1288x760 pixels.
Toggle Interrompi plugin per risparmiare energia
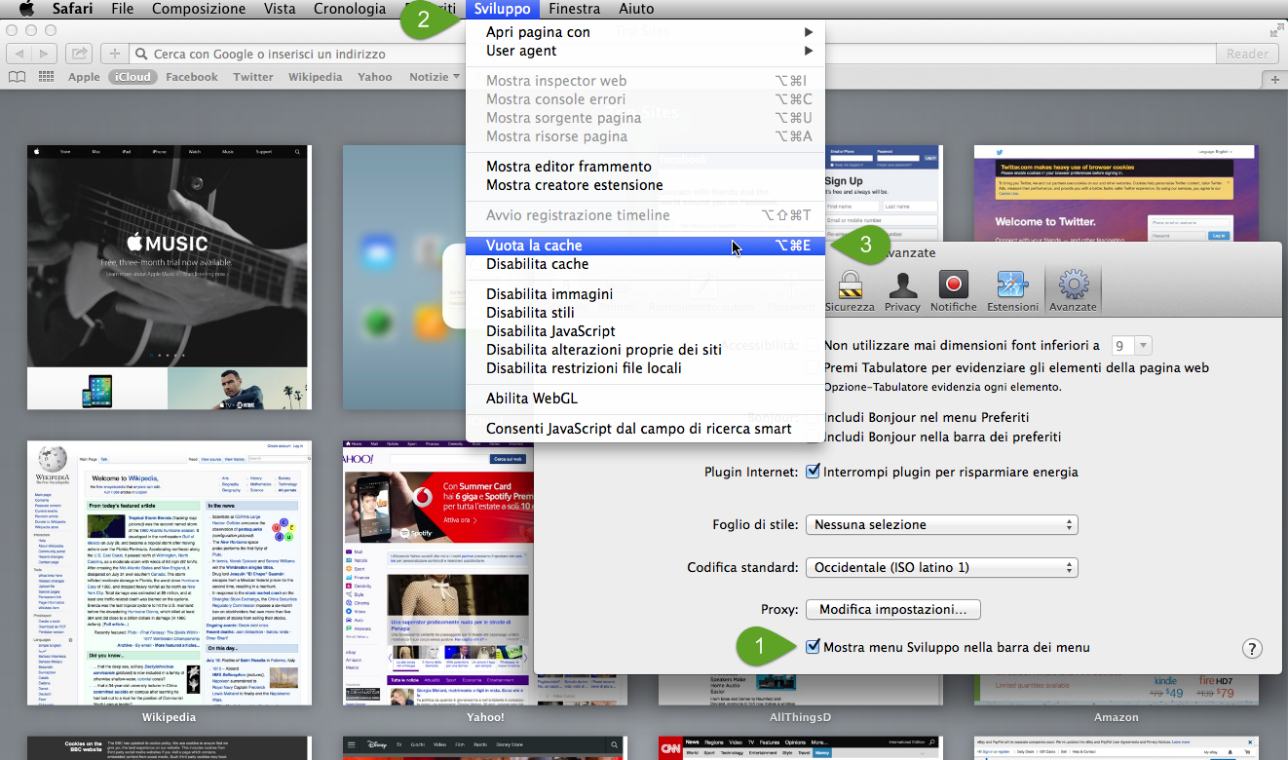tap(814, 472)
